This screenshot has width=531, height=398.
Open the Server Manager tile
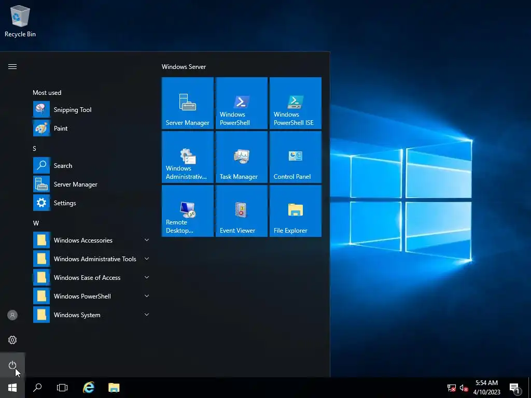tap(188, 103)
